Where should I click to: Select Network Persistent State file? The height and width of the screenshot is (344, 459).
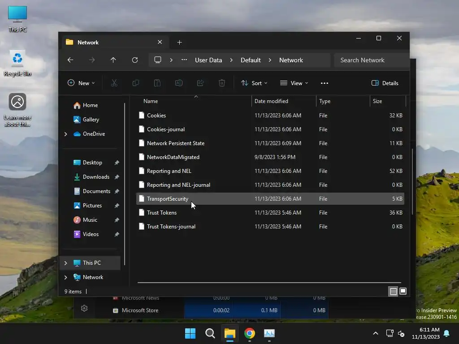pos(270,143)
